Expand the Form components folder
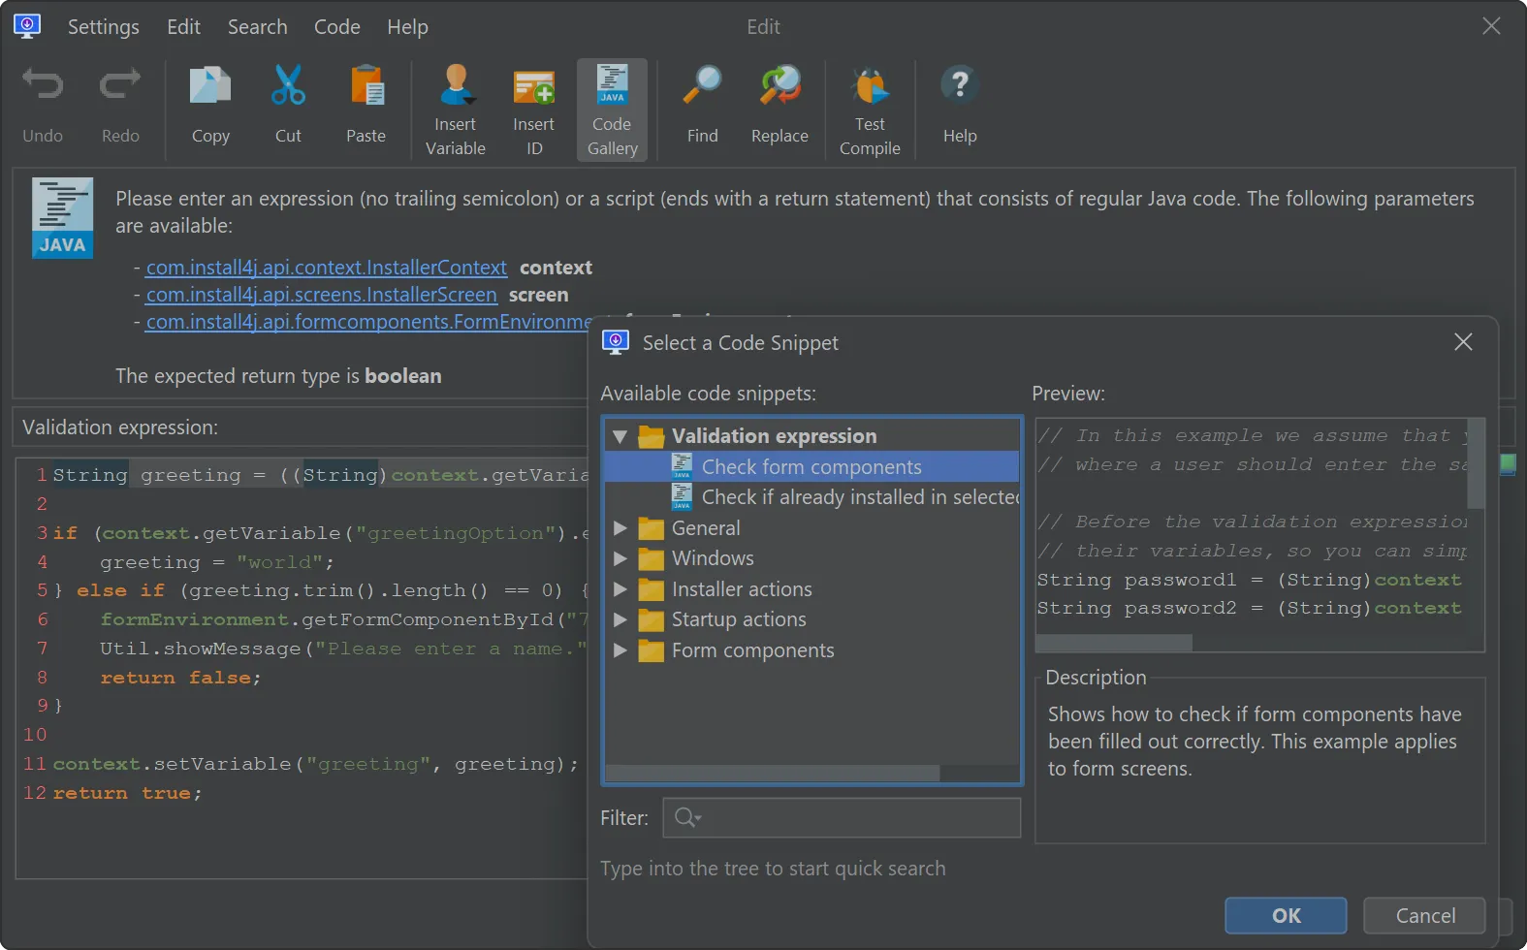 [620, 650]
